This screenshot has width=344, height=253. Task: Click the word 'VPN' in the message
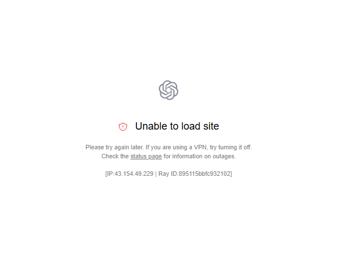[201, 147]
